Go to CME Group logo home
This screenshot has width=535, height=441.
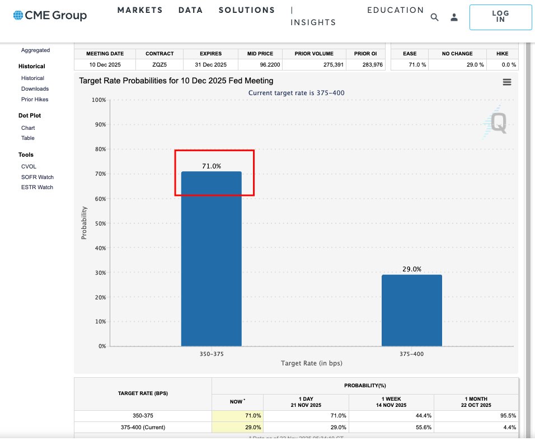coord(50,15)
